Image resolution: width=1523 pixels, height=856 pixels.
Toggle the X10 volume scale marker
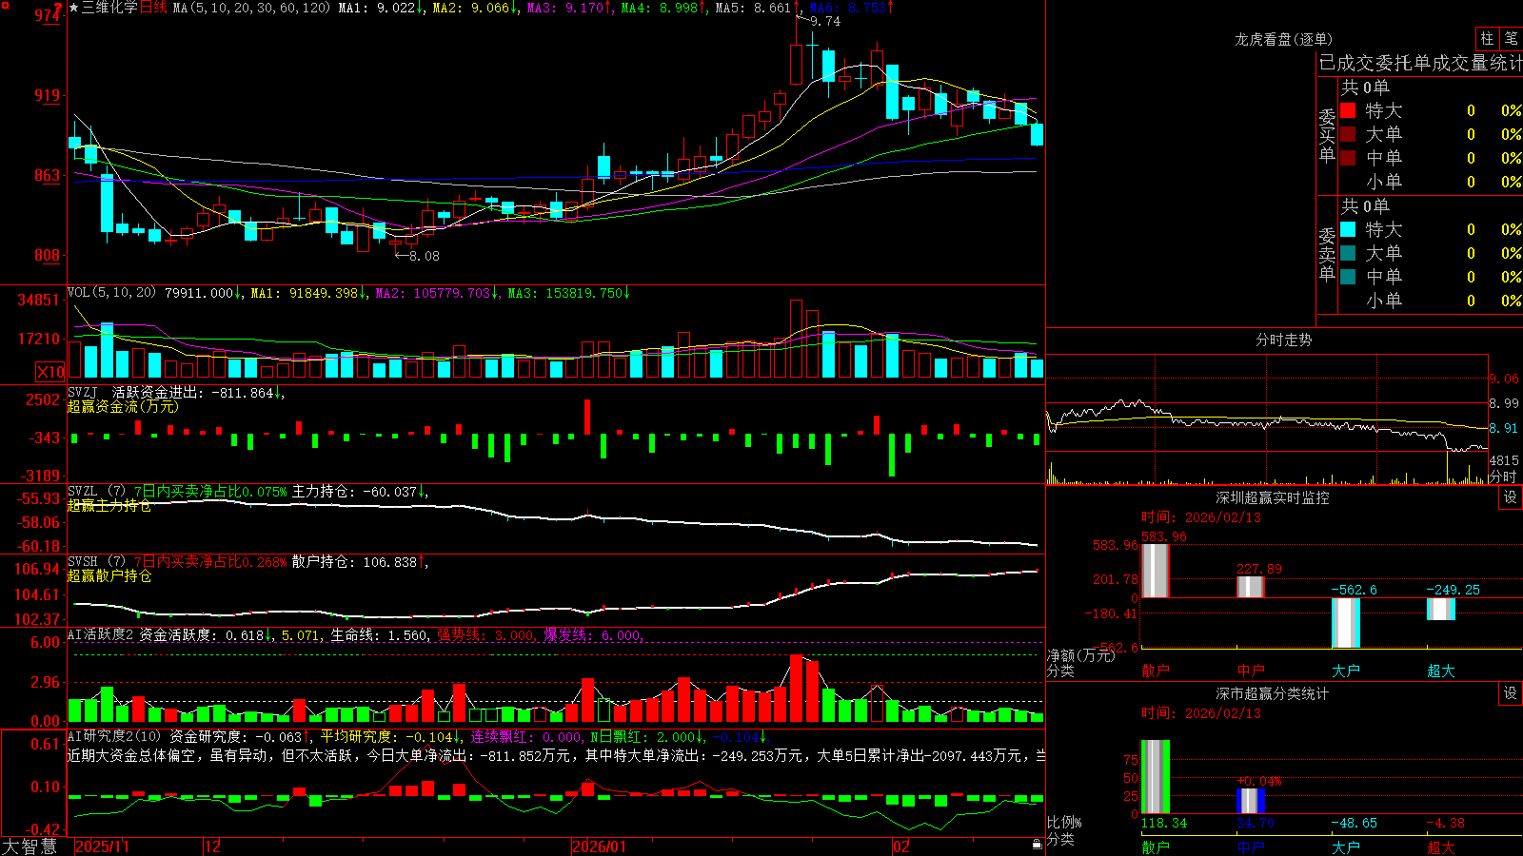coord(50,372)
